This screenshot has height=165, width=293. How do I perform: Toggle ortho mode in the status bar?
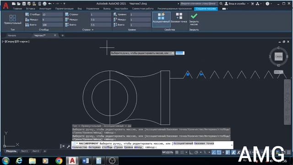coord(191,153)
